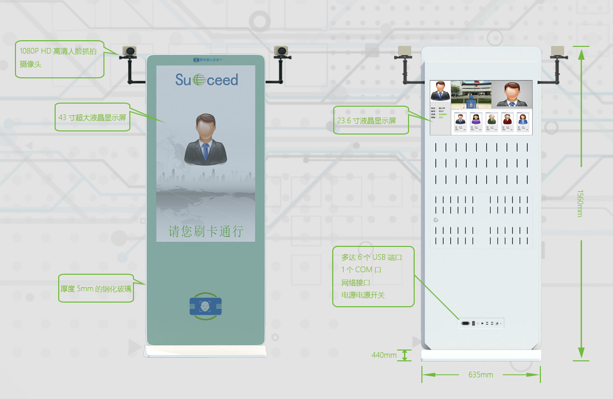
Task: Click the small brand header atop the front kiosk
Action: point(208,60)
